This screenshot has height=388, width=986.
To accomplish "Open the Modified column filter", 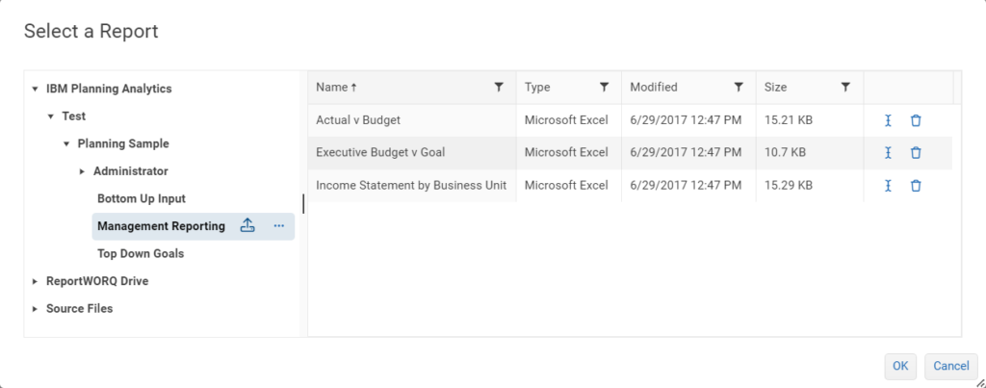I will [x=739, y=87].
